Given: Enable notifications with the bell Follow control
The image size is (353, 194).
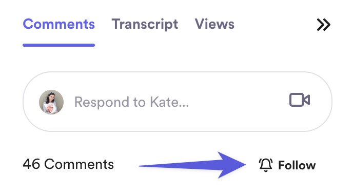Looking at the screenshot, I should click(x=287, y=165).
